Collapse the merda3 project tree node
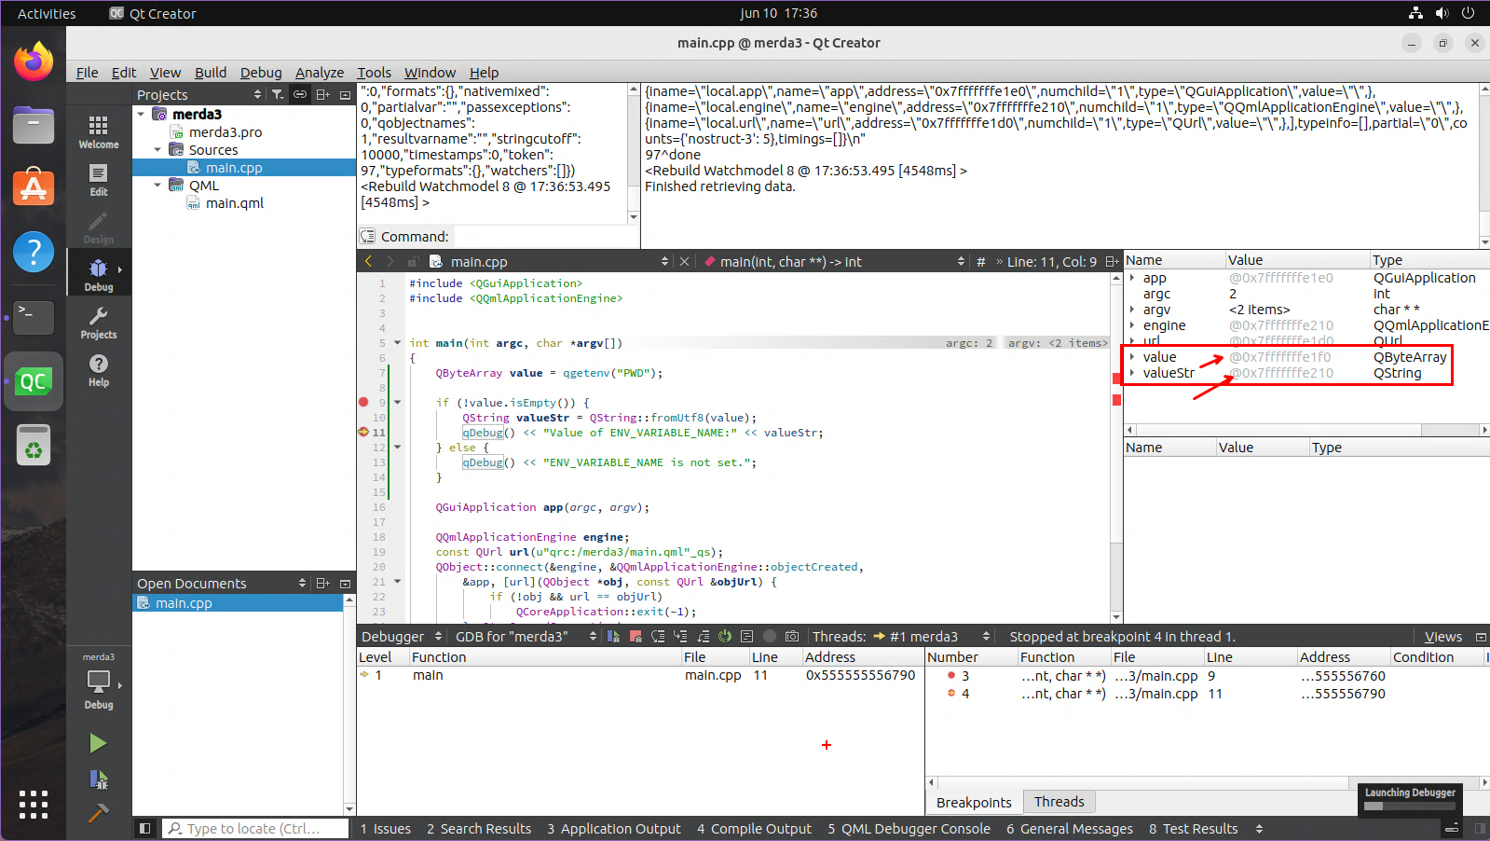This screenshot has width=1490, height=841. (x=142, y=114)
